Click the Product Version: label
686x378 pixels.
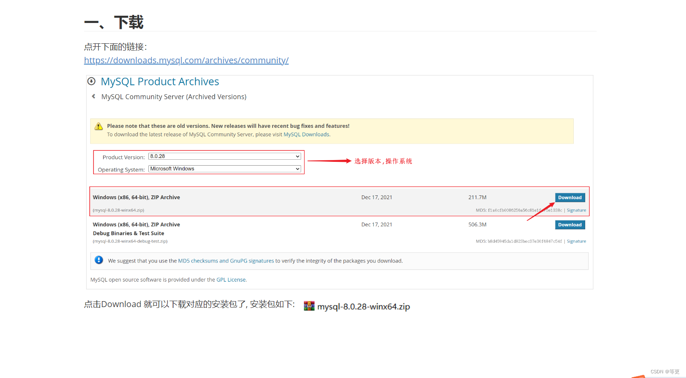pyautogui.click(x=124, y=157)
